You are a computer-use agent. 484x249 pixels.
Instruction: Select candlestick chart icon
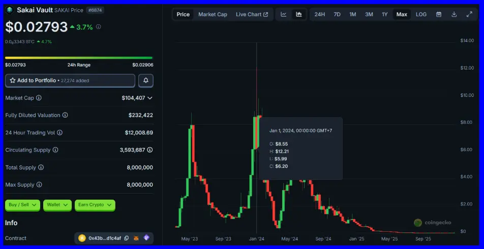(x=299, y=14)
